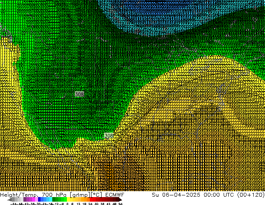Click the 'Su 06-04-2025 00:00 UTC' date stamp

pyautogui.click(x=193, y=195)
